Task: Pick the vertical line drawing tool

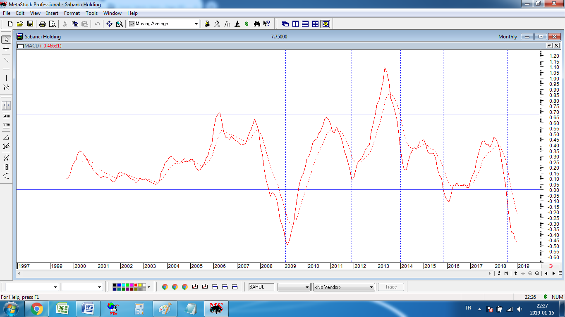Action: click(6, 78)
